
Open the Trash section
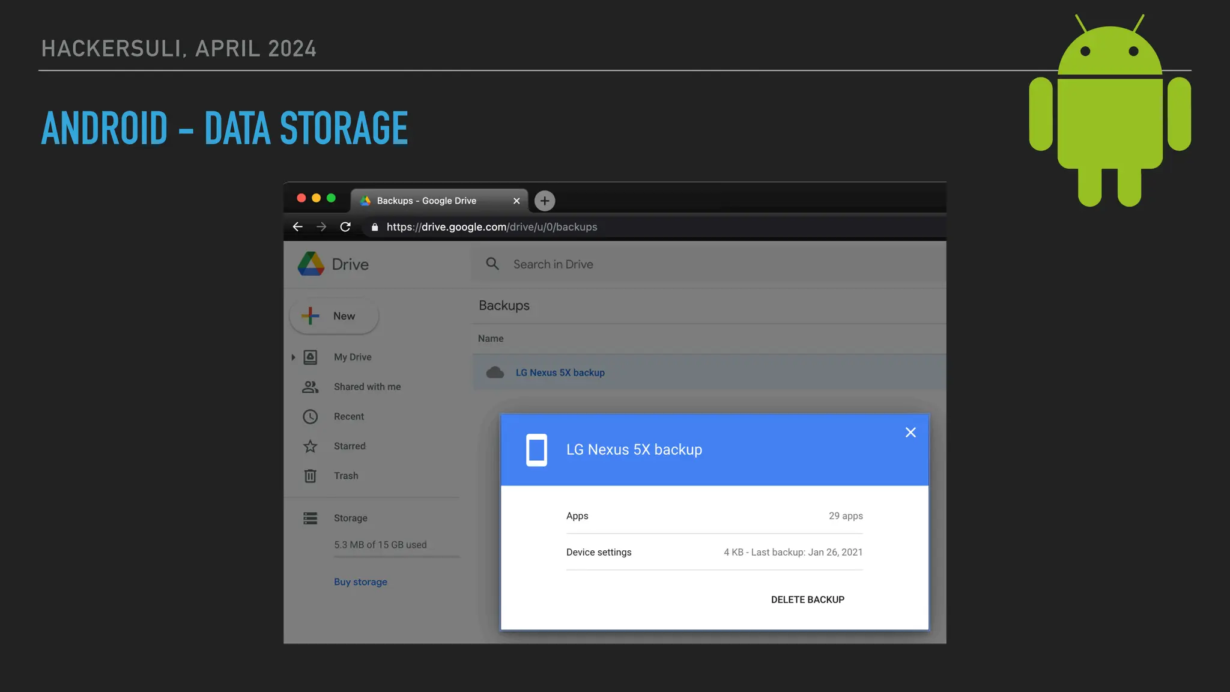346,476
